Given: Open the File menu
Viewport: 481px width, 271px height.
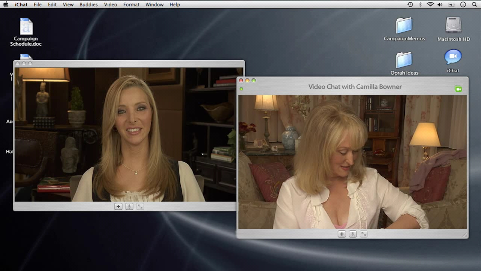Looking at the screenshot, I should click(x=38, y=5).
